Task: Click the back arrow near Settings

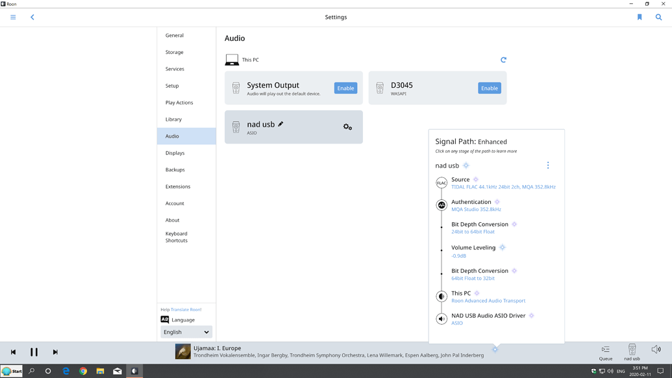Action: pos(32,17)
